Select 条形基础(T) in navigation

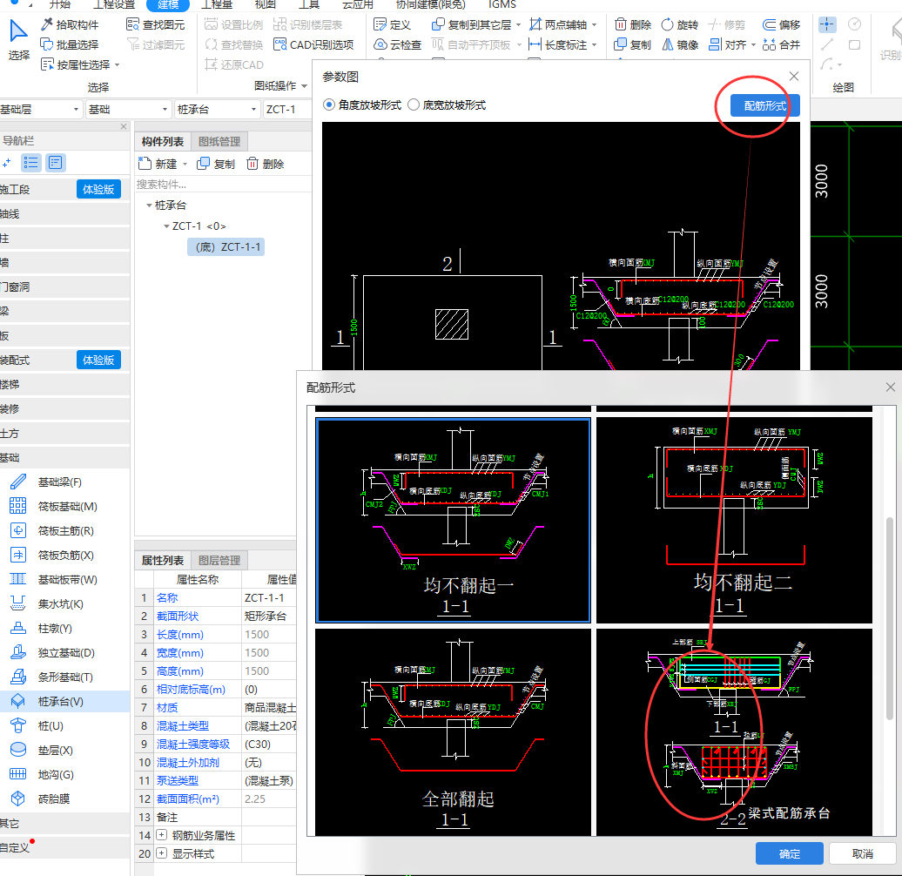pyautogui.click(x=65, y=677)
